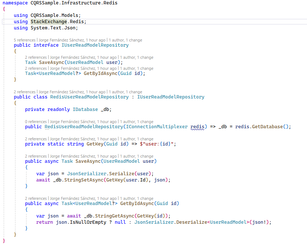307x248 pixels.
Task: Click the "StringGetAsync" method call
Action: click(114, 216)
